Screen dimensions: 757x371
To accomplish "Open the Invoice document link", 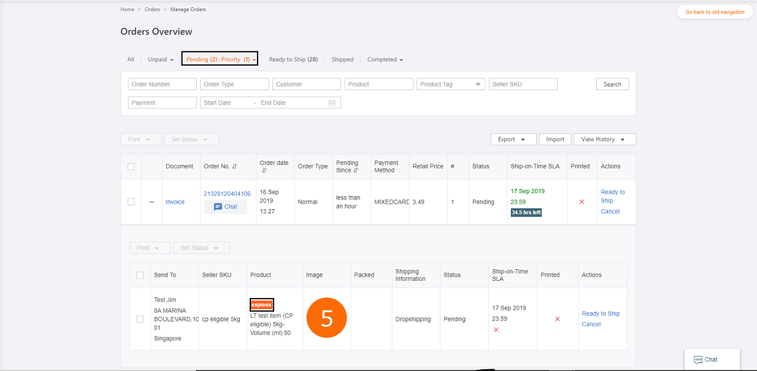I will [175, 202].
